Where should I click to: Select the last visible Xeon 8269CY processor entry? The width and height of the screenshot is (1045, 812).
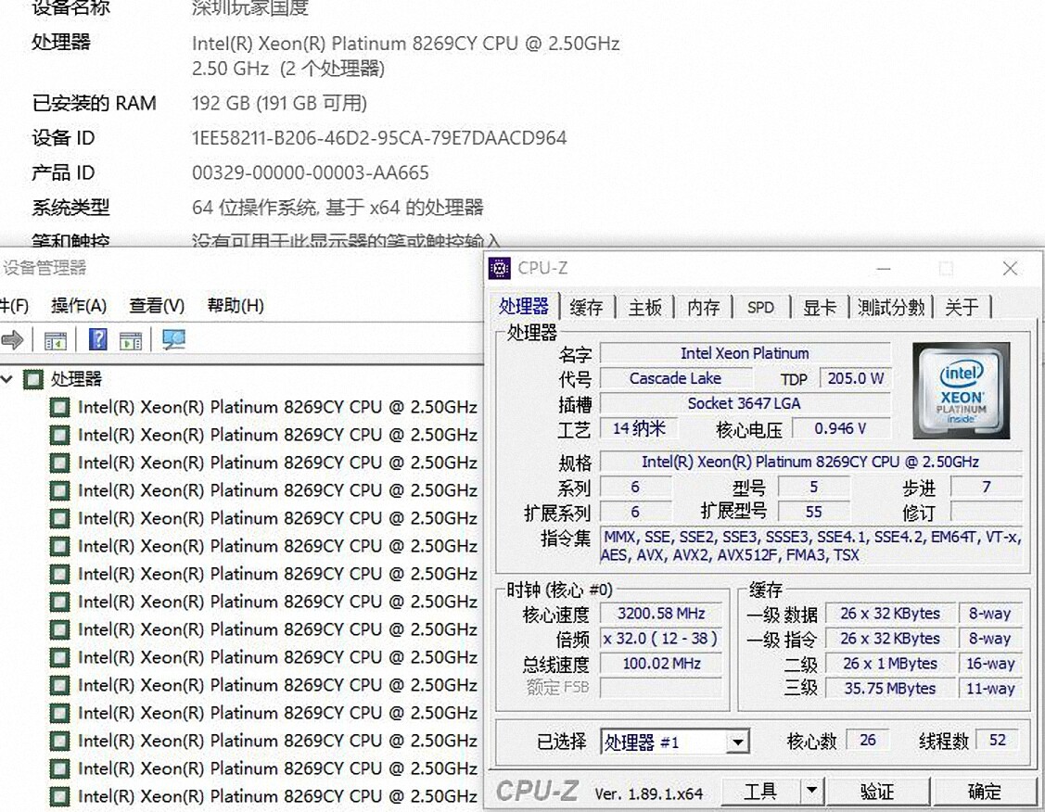pyautogui.click(x=277, y=796)
